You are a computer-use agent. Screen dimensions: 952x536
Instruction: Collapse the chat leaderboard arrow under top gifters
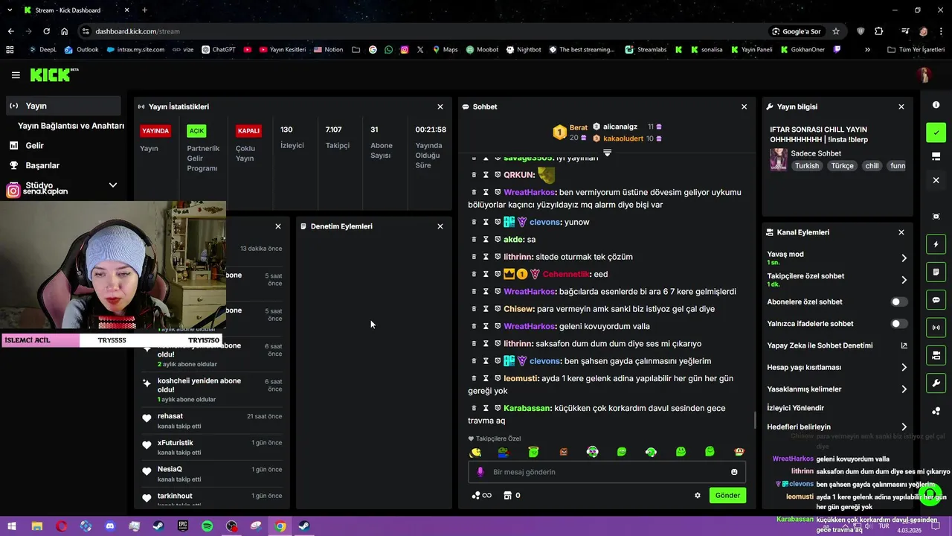[x=607, y=153]
